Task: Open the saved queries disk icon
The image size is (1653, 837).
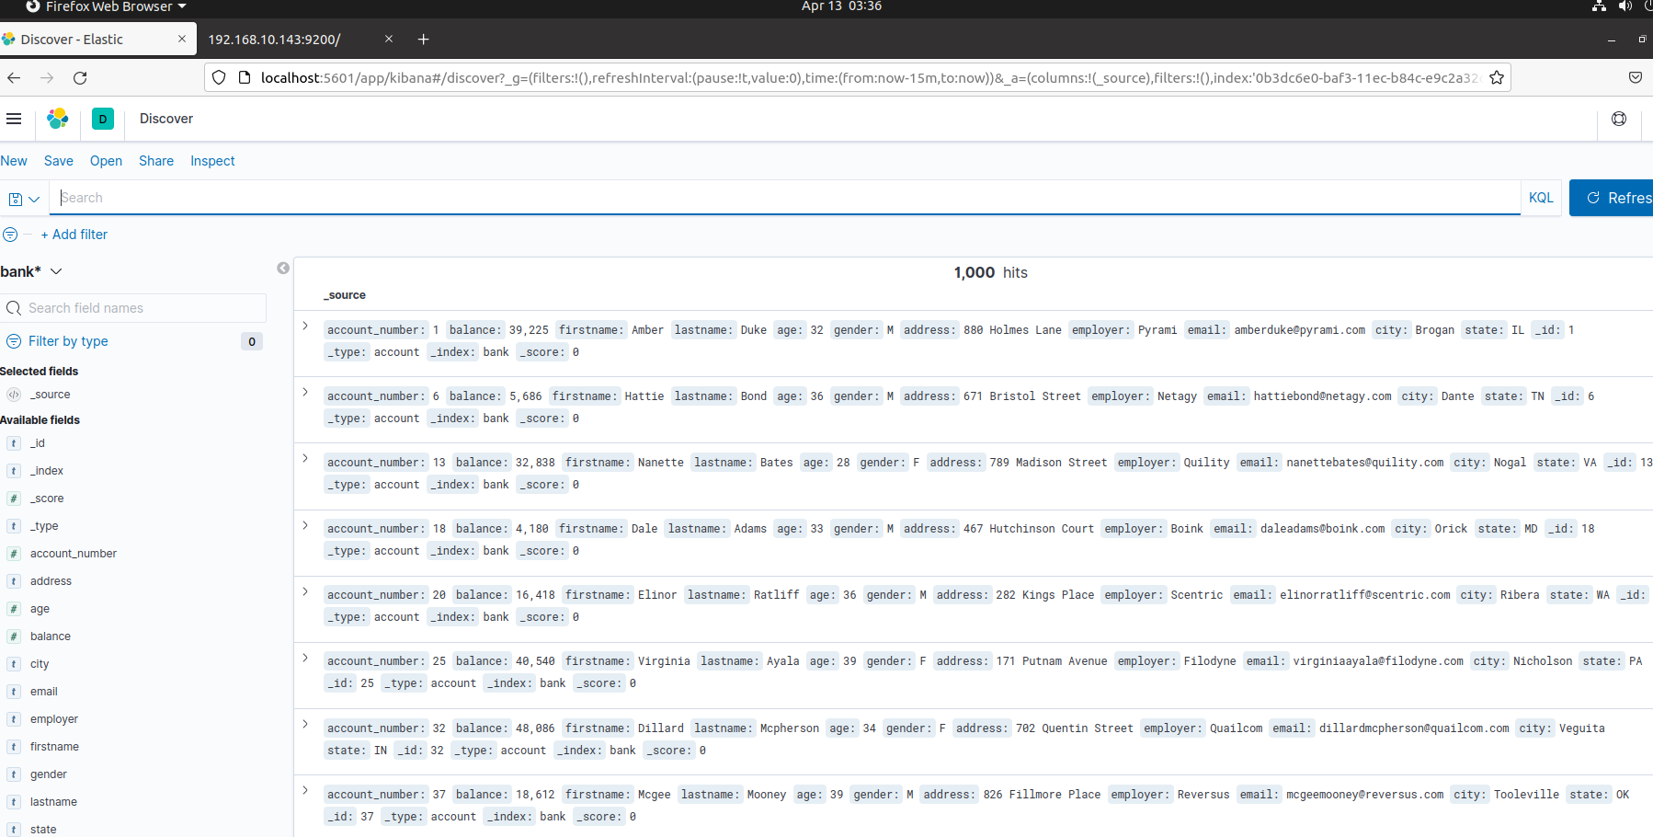Action: (24, 199)
